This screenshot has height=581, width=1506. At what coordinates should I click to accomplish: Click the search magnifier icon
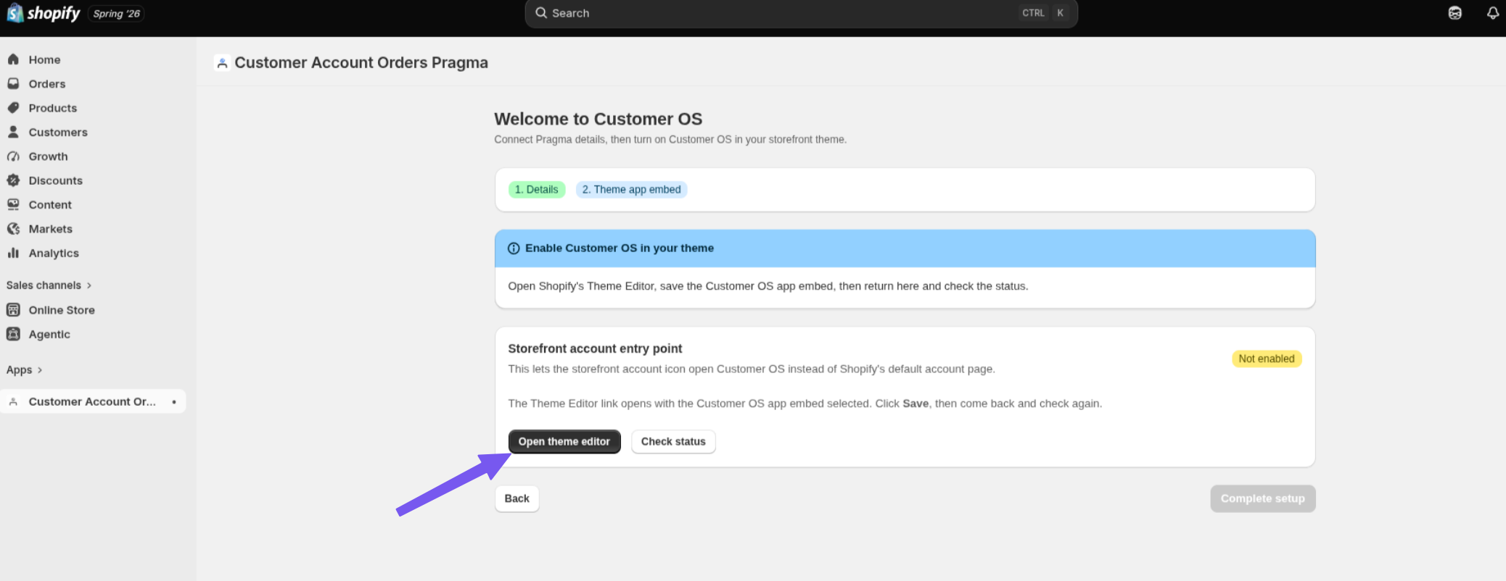pyautogui.click(x=541, y=13)
